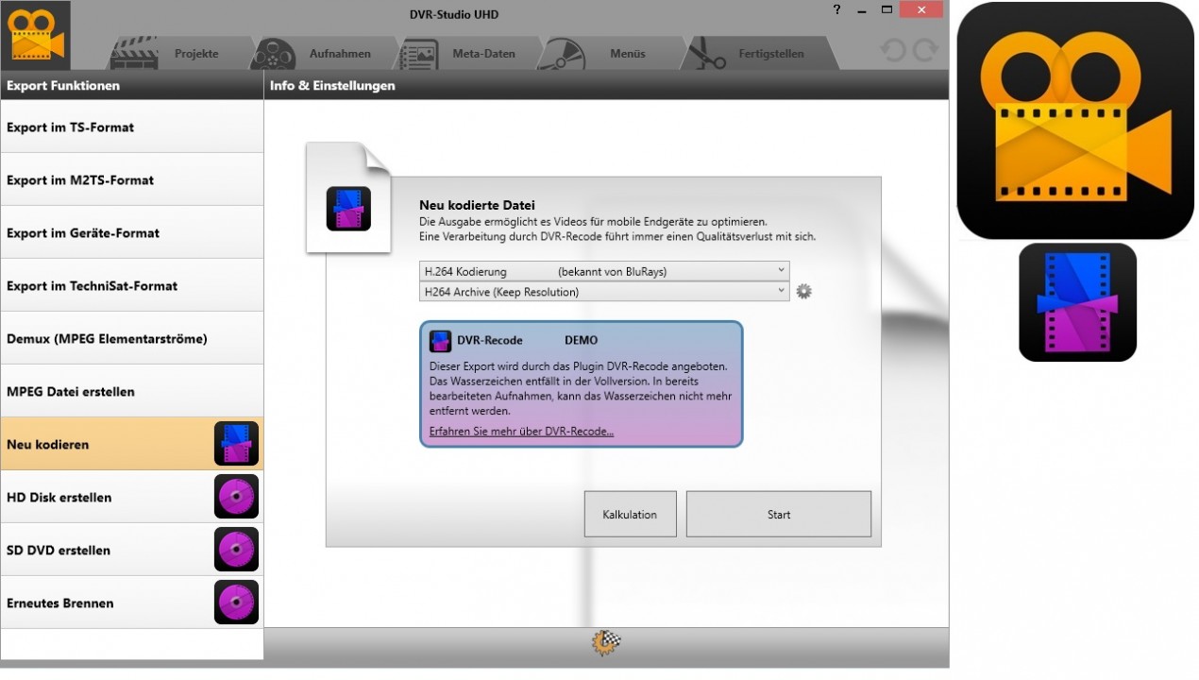The width and height of the screenshot is (1199, 680).
Task: Open the H264 Archive (Keep Resolution) profile dropdown
Action: click(604, 292)
